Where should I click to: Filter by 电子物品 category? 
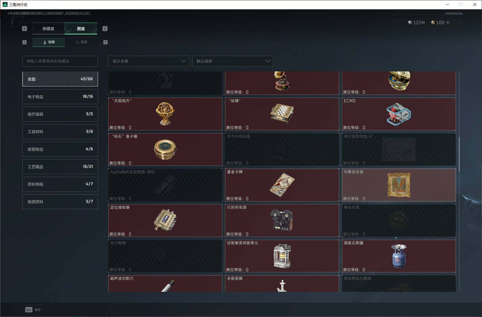click(60, 97)
